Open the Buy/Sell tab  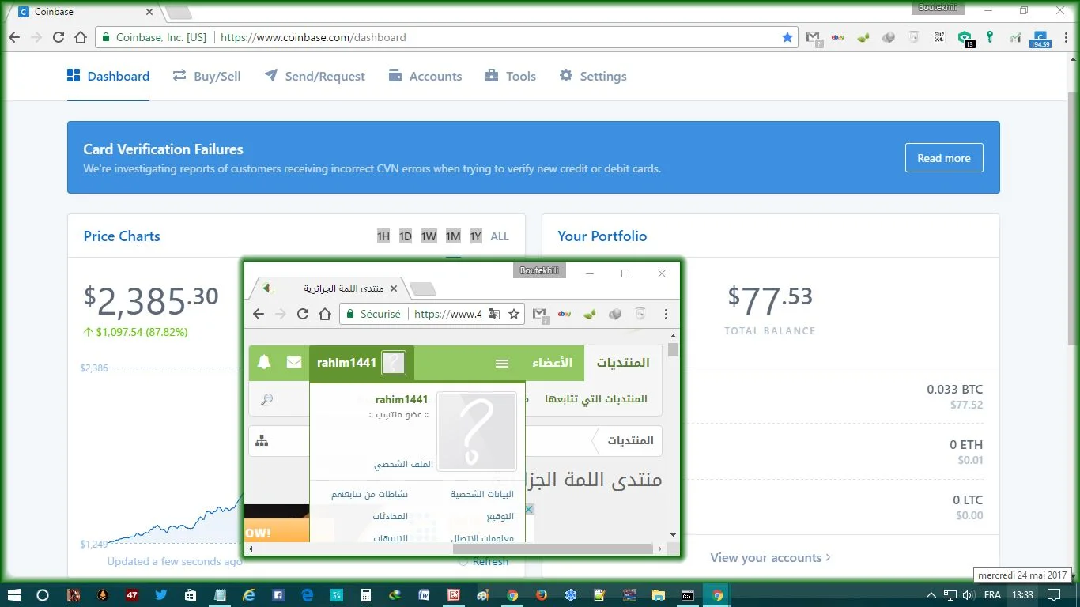[x=206, y=76]
